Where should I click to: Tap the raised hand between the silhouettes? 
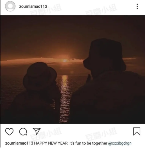(x=88, y=79)
